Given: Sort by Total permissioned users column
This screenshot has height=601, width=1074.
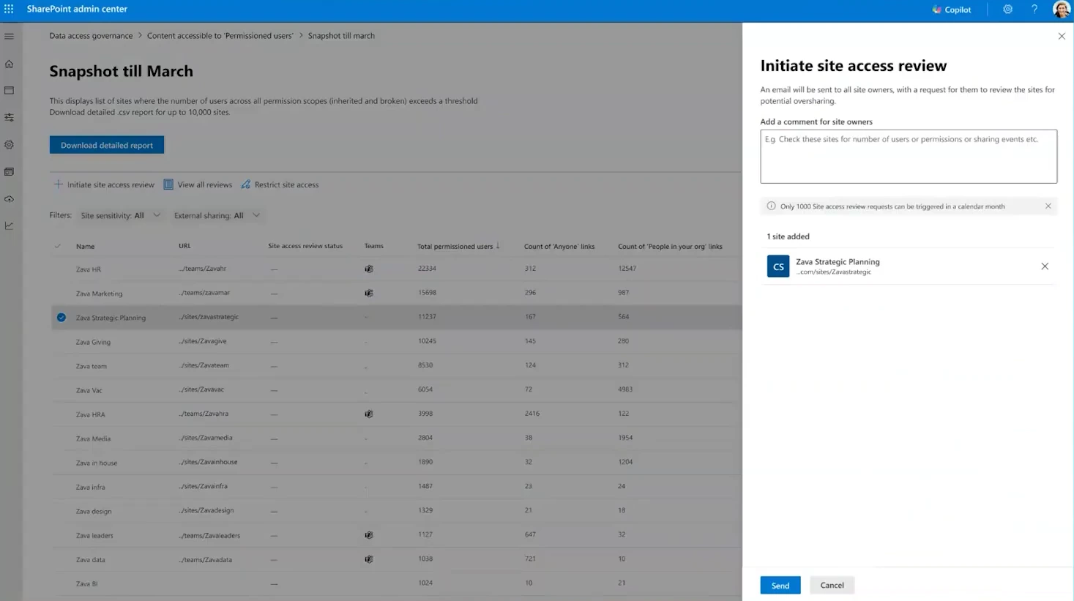Looking at the screenshot, I should click(458, 246).
